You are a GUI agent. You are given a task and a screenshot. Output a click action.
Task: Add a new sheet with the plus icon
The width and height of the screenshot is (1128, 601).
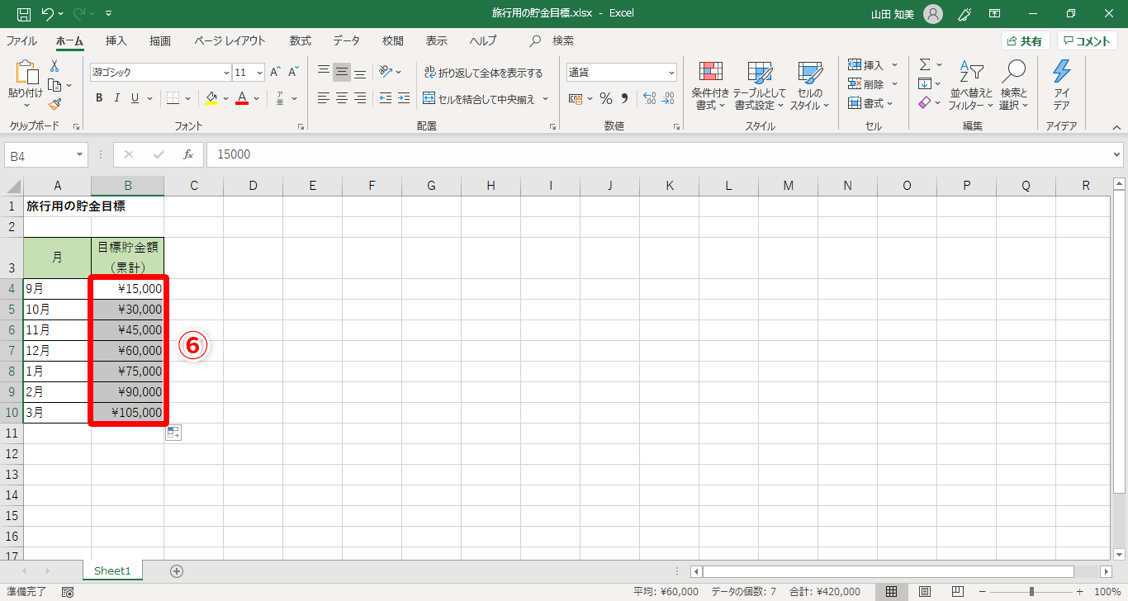click(177, 570)
